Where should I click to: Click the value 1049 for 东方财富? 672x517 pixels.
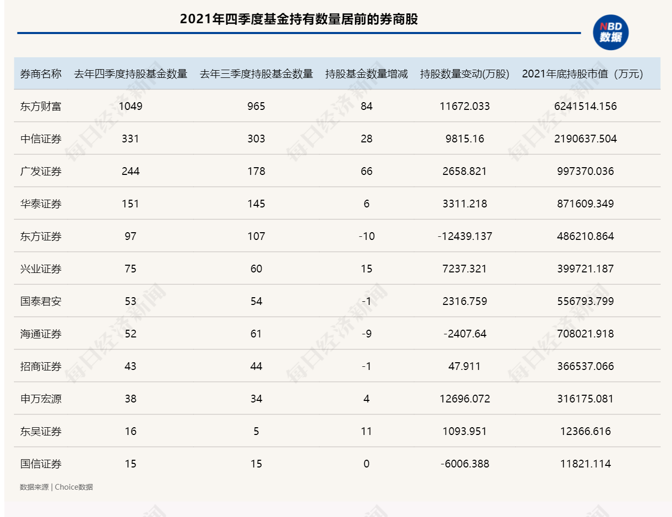(130, 106)
